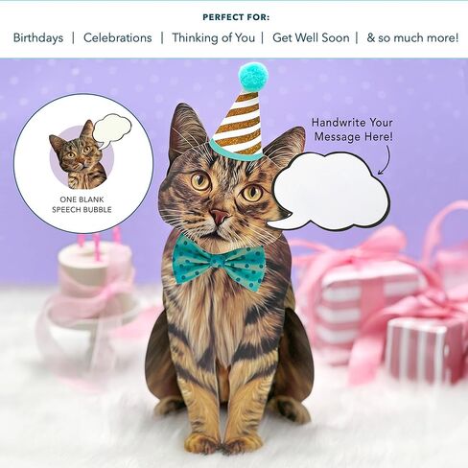Select the Birthdays text
The height and width of the screenshot is (468, 468).
[x=38, y=37]
